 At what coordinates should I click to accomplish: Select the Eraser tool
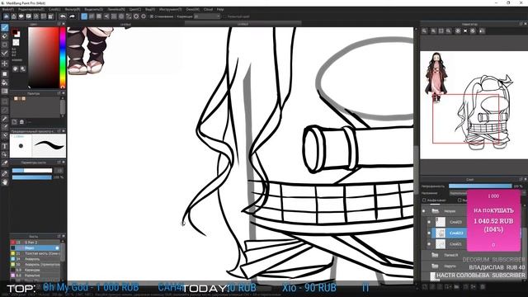pos(4,36)
